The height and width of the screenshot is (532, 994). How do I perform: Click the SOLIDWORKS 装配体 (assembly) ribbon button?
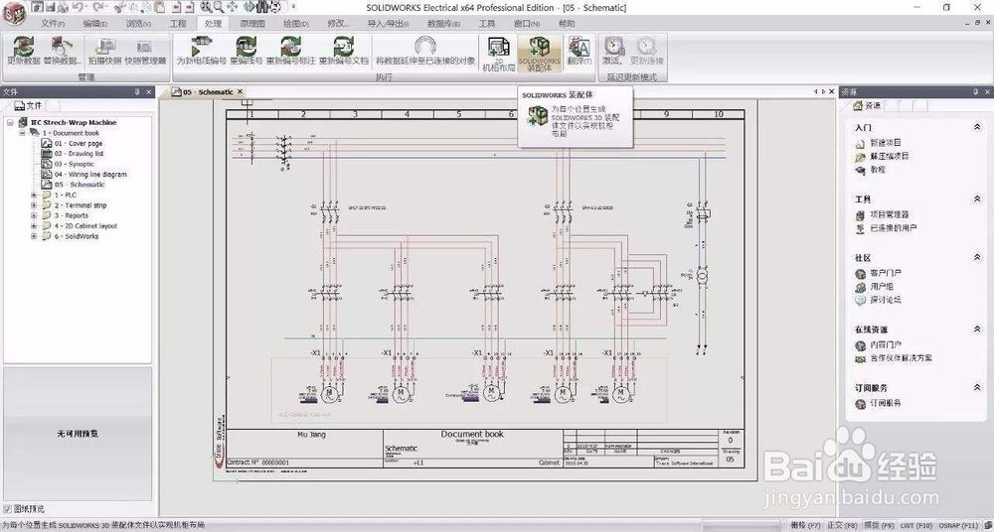coord(540,54)
